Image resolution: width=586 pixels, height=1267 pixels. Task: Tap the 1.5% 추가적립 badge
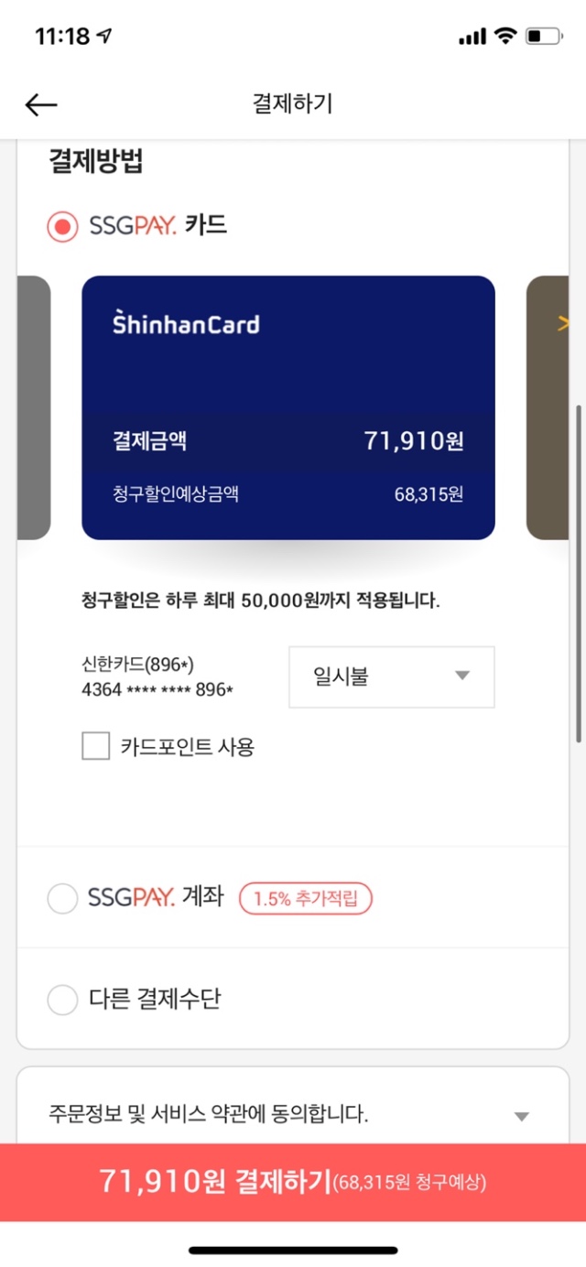(x=306, y=899)
